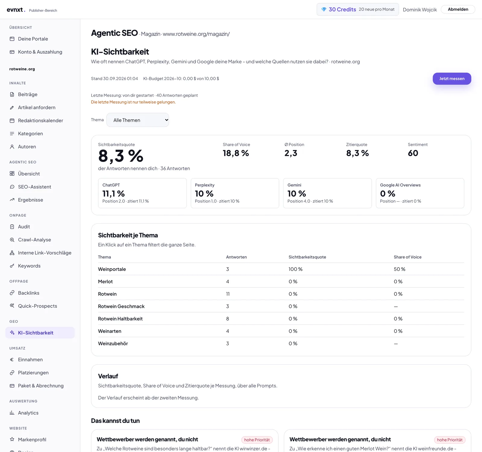Open the Merlot Wein competitor recommendation card
This screenshot has height=452, width=482.
[x=377, y=441]
